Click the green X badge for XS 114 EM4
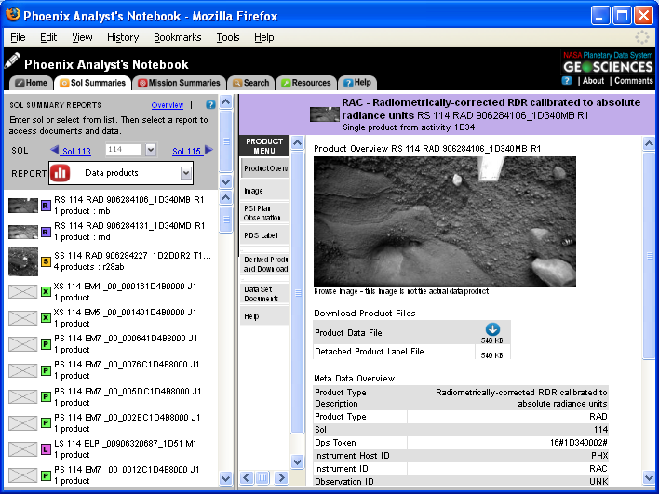The height and width of the screenshot is (494, 659). click(x=46, y=291)
